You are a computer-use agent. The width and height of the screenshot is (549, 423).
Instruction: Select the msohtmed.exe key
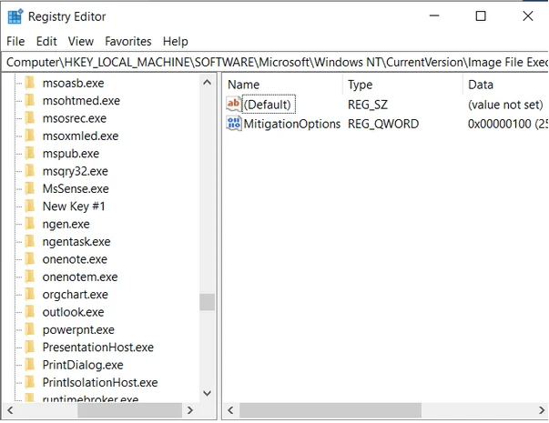[81, 101]
